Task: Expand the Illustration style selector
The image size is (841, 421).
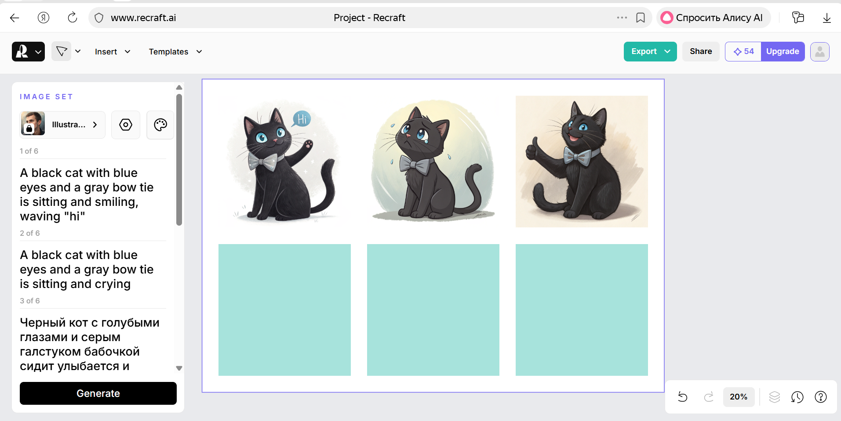Action: [63, 125]
